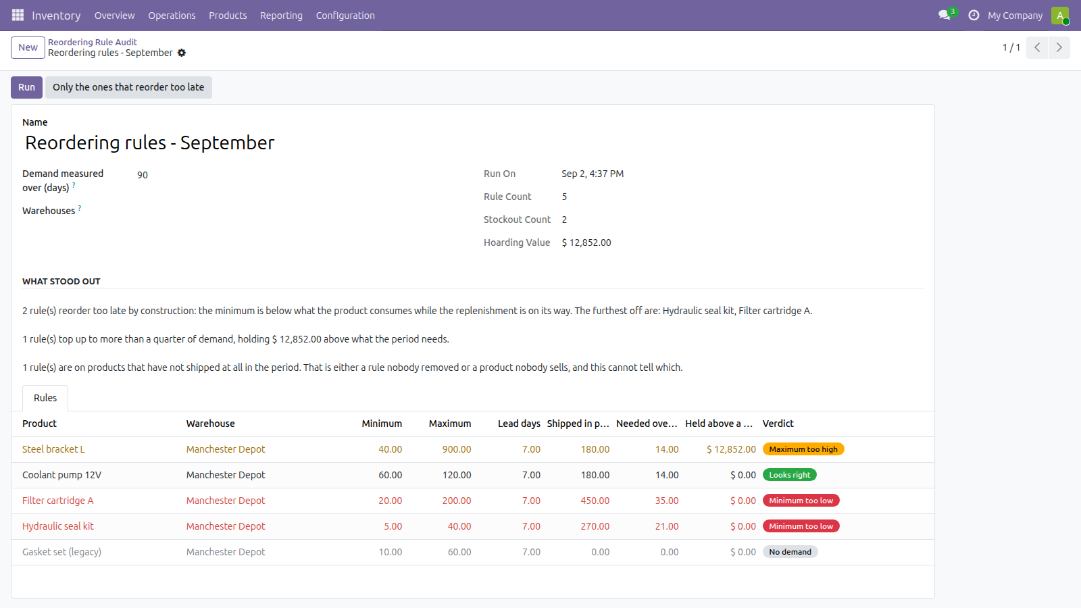Create a New record
Image resolution: width=1081 pixels, height=608 pixels.
pos(28,47)
